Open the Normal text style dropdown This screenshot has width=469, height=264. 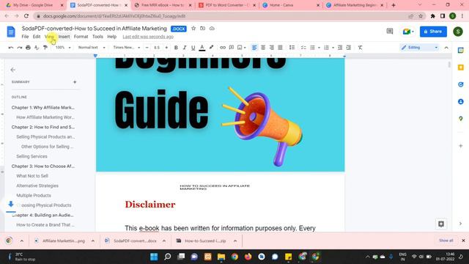pyautogui.click(x=92, y=48)
